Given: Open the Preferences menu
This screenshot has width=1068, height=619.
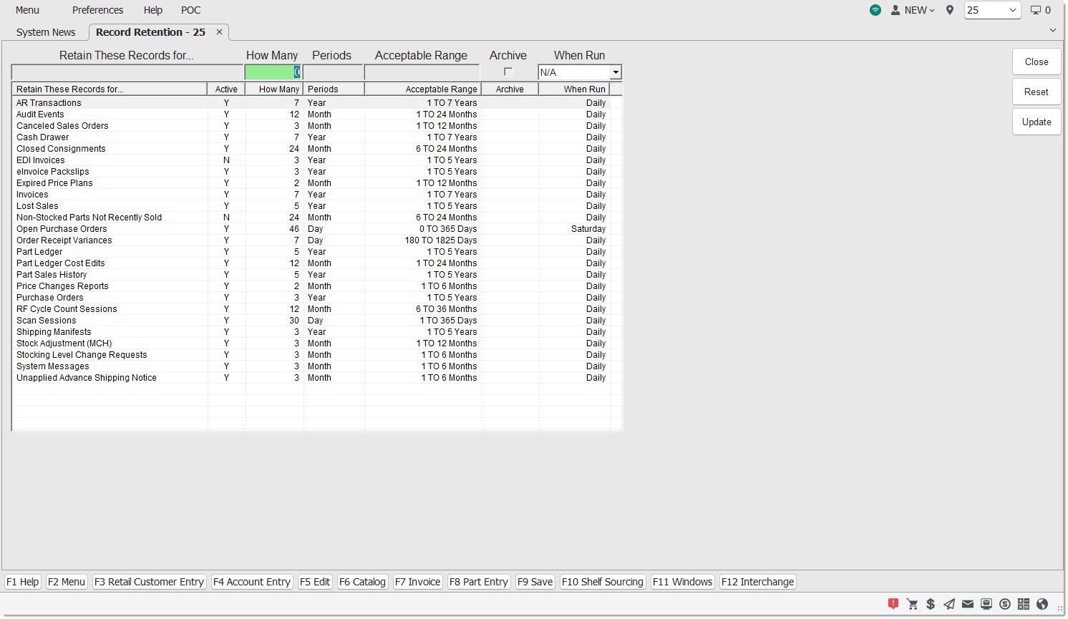Looking at the screenshot, I should 97,10.
